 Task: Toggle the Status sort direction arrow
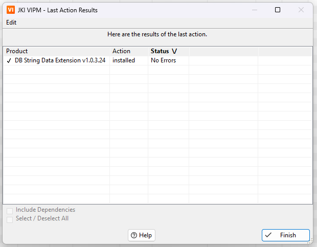pos(174,51)
